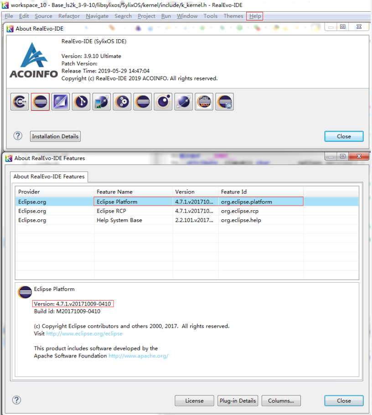The image size is (372, 415).
Task: Click the feature icon with the green device
Action: [102, 102]
